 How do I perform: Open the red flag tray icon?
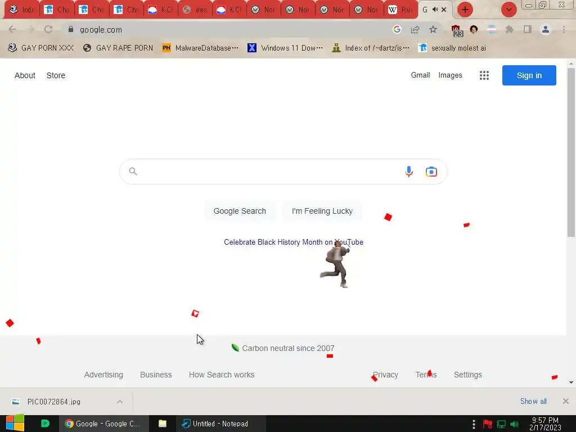[x=488, y=424]
